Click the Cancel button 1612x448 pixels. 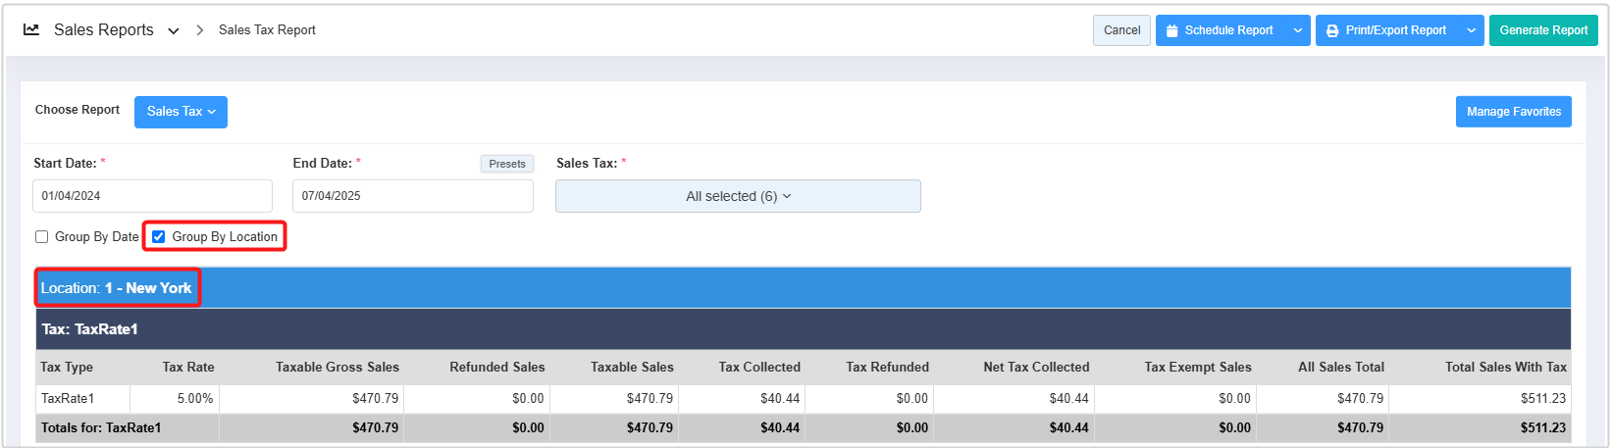tap(1121, 30)
